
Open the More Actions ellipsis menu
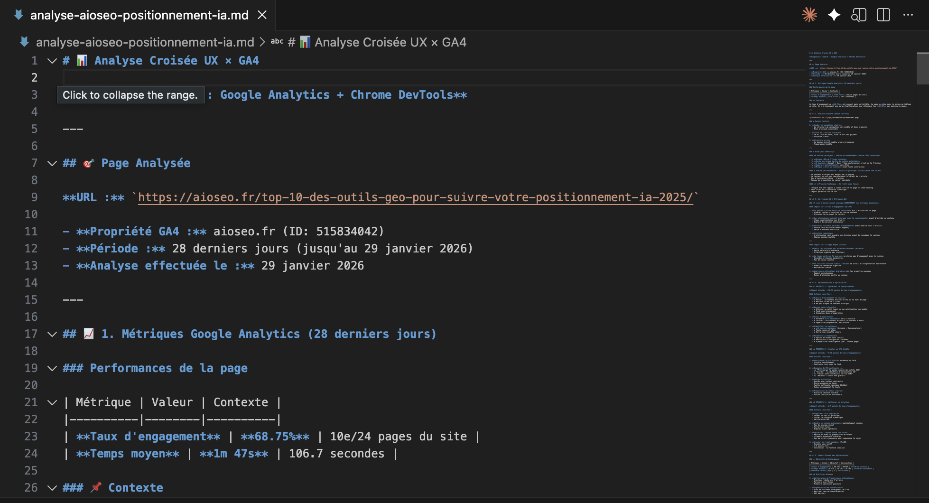[x=908, y=15]
